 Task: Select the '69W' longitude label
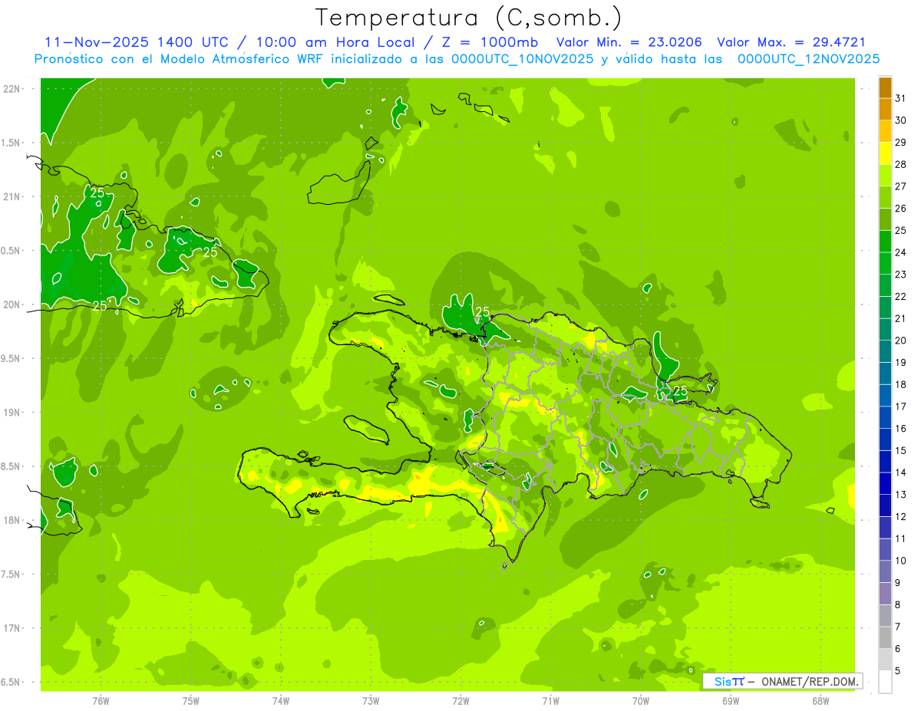pos(731,700)
